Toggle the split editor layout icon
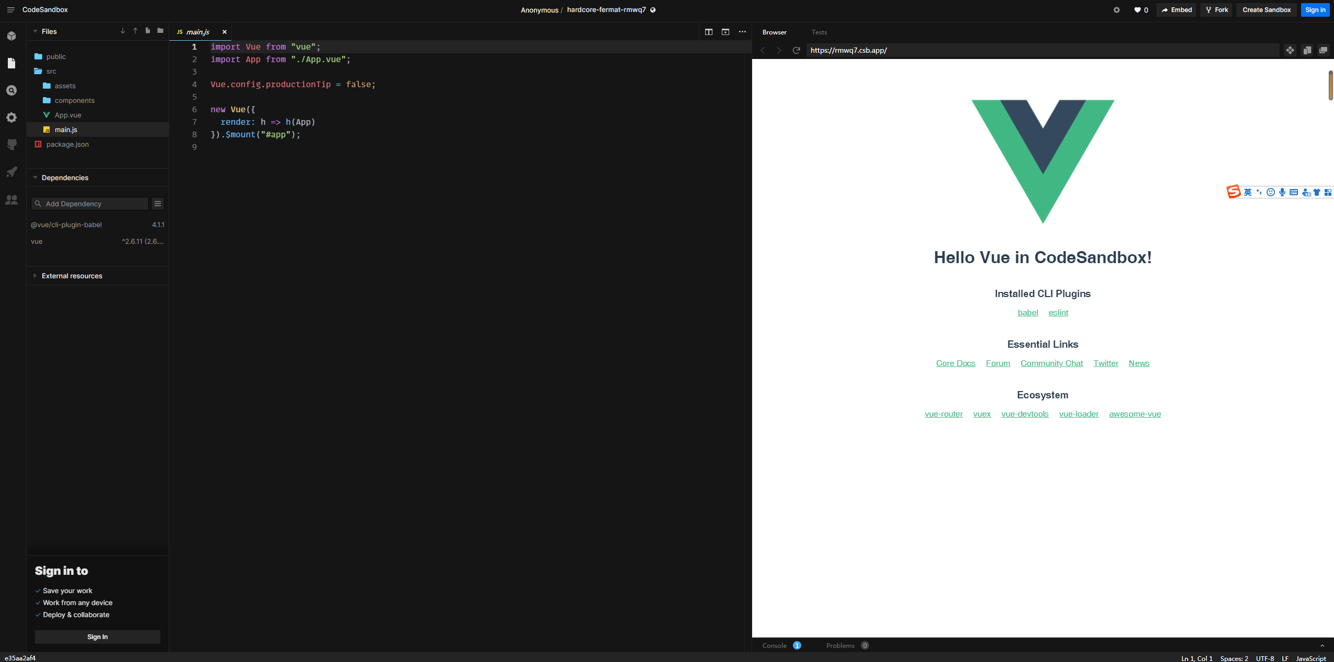Screen dimensions: 1334x662 pos(708,32)
